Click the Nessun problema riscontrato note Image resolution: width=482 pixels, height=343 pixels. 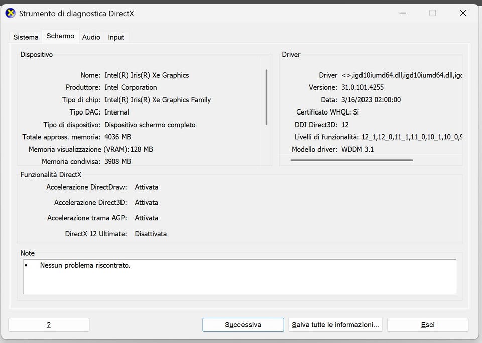pos(85,265)
